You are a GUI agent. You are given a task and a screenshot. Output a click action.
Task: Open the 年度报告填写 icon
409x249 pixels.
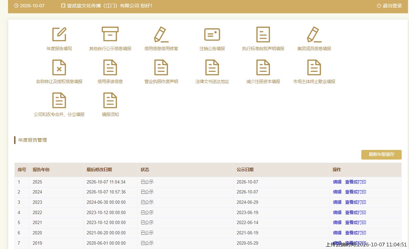click(59, 35)
